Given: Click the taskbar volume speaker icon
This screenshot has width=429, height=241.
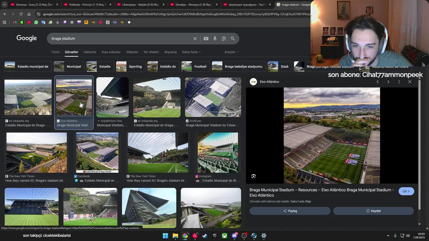Looking at the screenshot, I should 408,236.
